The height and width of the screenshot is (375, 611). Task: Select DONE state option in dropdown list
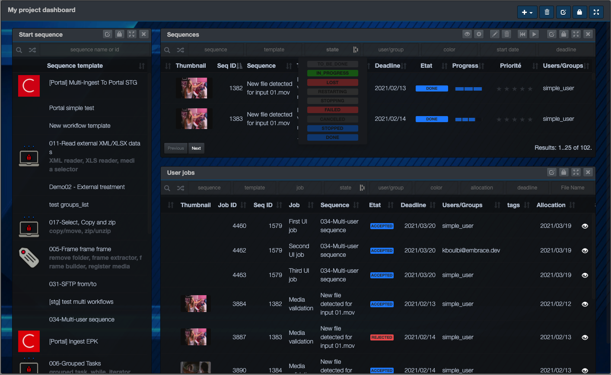pyautogui.click(x=333, y=137)
